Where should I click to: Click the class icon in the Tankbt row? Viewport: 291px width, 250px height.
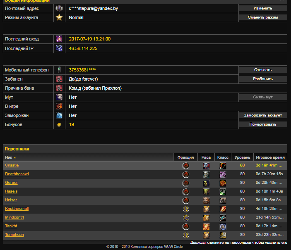pyautogui.click(x=223, y=226)
